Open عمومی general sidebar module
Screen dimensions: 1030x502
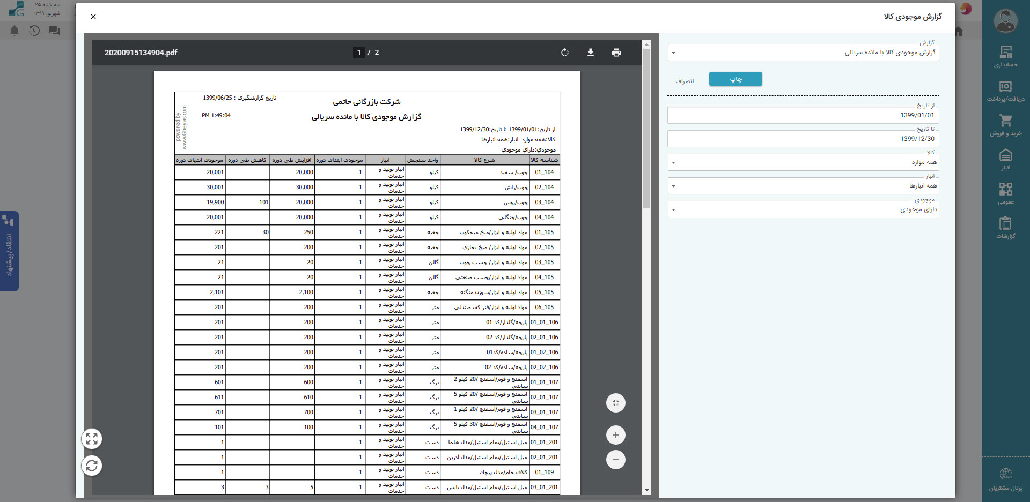1005,194
